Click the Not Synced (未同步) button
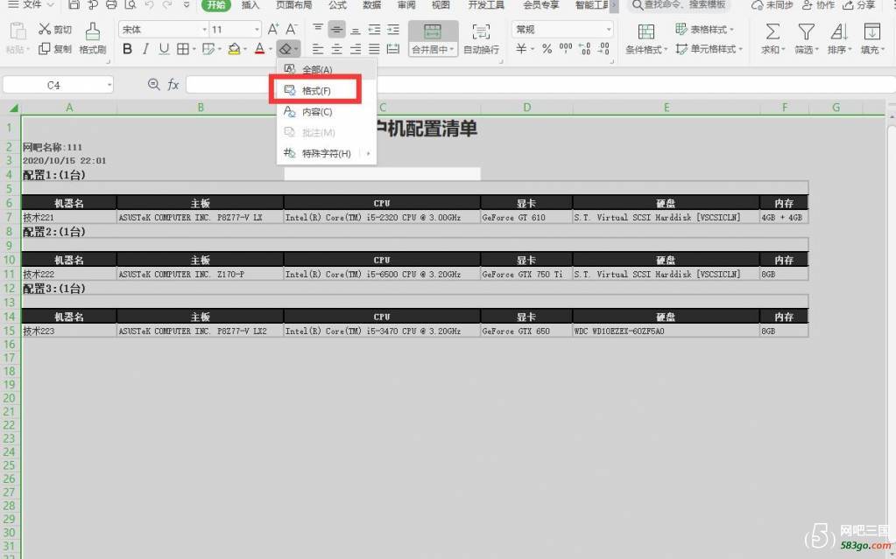Viewport: 896px width, 559px height. click(772, 4)
